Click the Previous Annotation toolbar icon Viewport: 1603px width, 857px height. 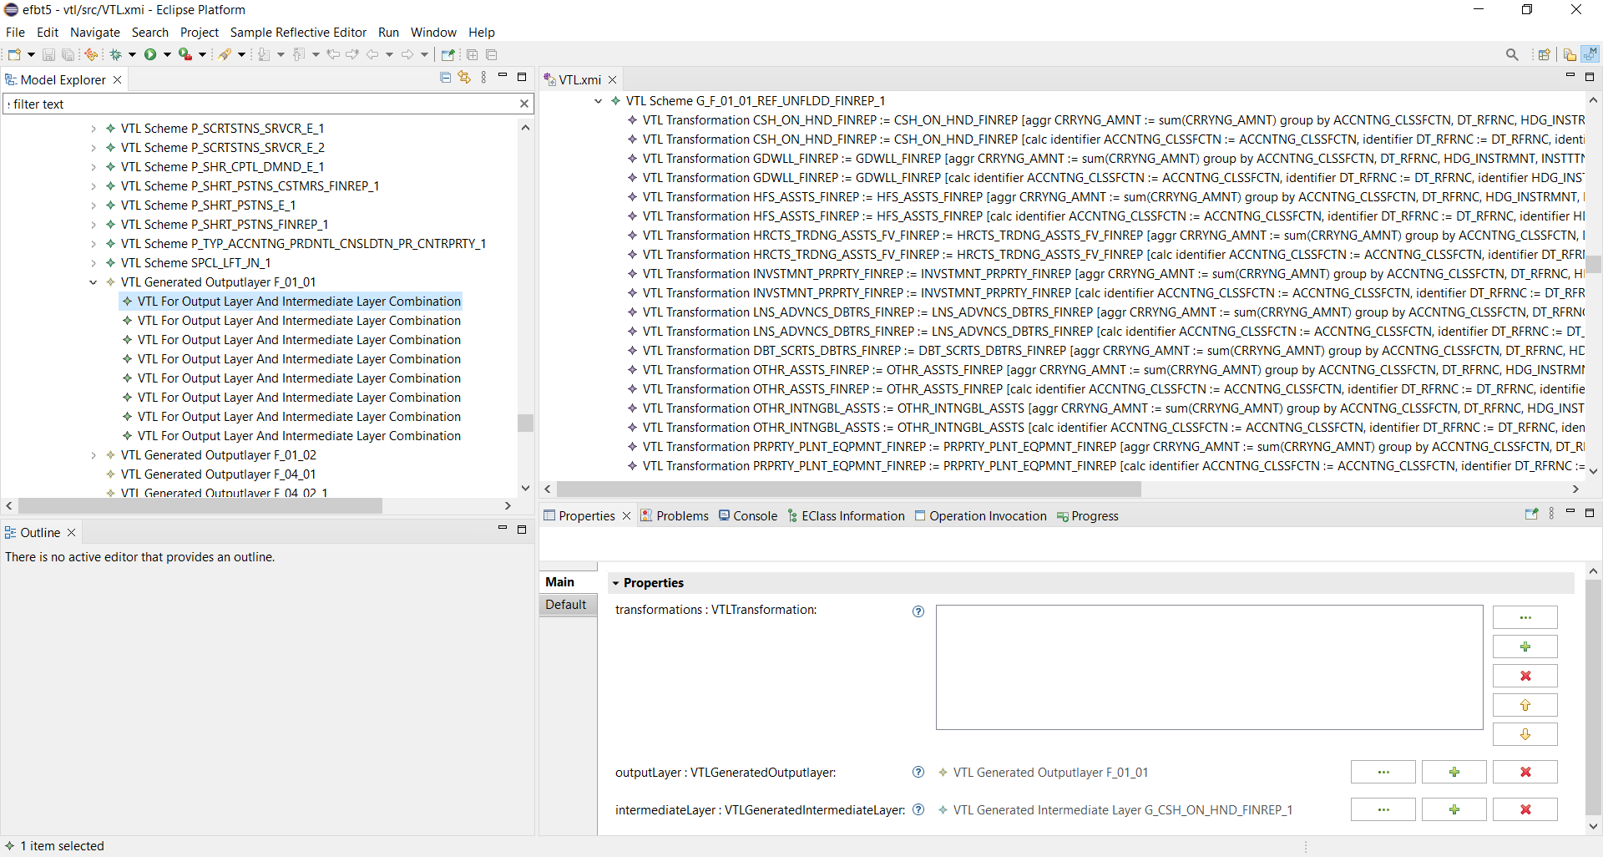click(299, 54)
